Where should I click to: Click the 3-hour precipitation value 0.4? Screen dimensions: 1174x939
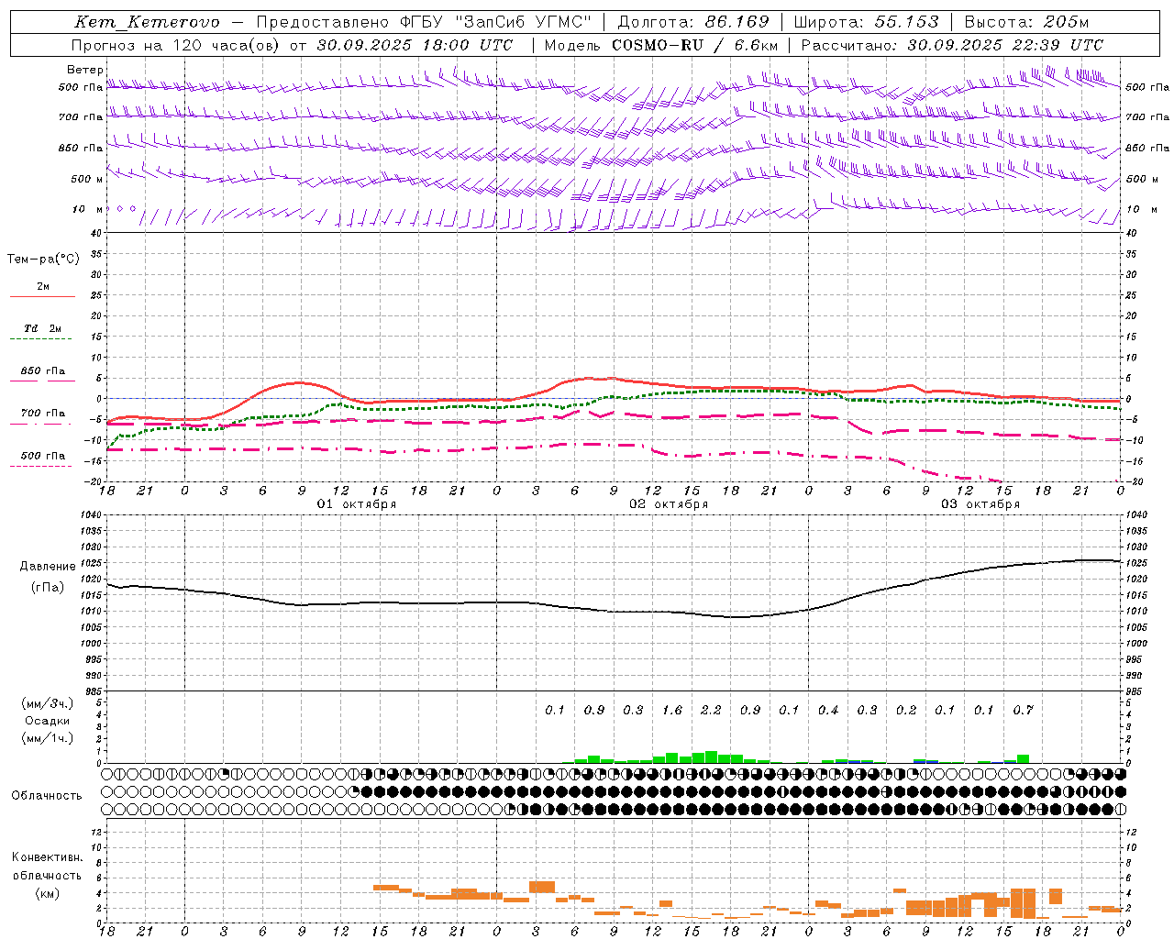click(x=828, y=710)
